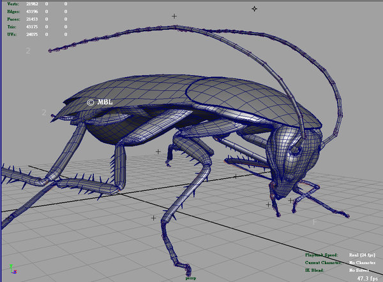
Task: Select the cross locator above the cockroach's wings
Action: point(174,17)
